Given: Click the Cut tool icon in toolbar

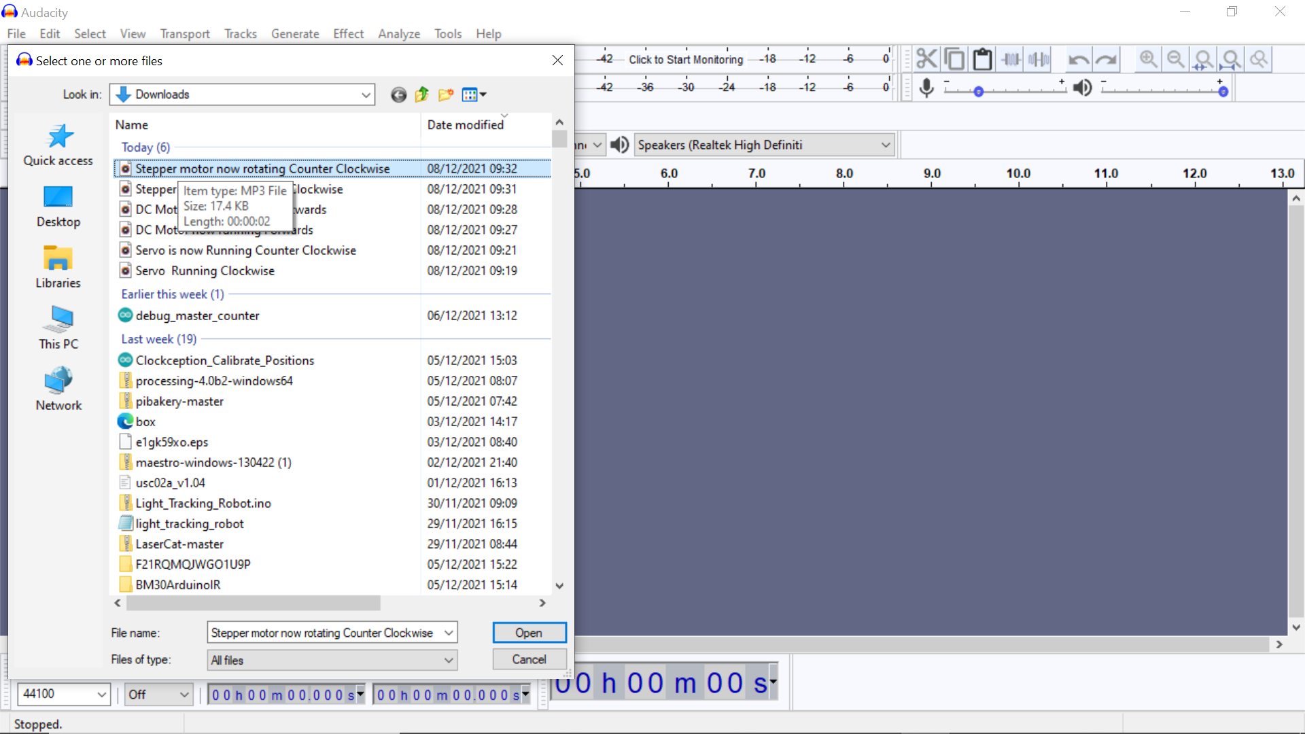Looking at the screenshot, I should pyautogui.click(x=927, y=58).
